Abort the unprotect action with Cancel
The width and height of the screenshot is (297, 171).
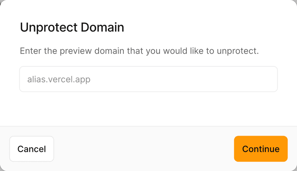(x=32, y=149)
